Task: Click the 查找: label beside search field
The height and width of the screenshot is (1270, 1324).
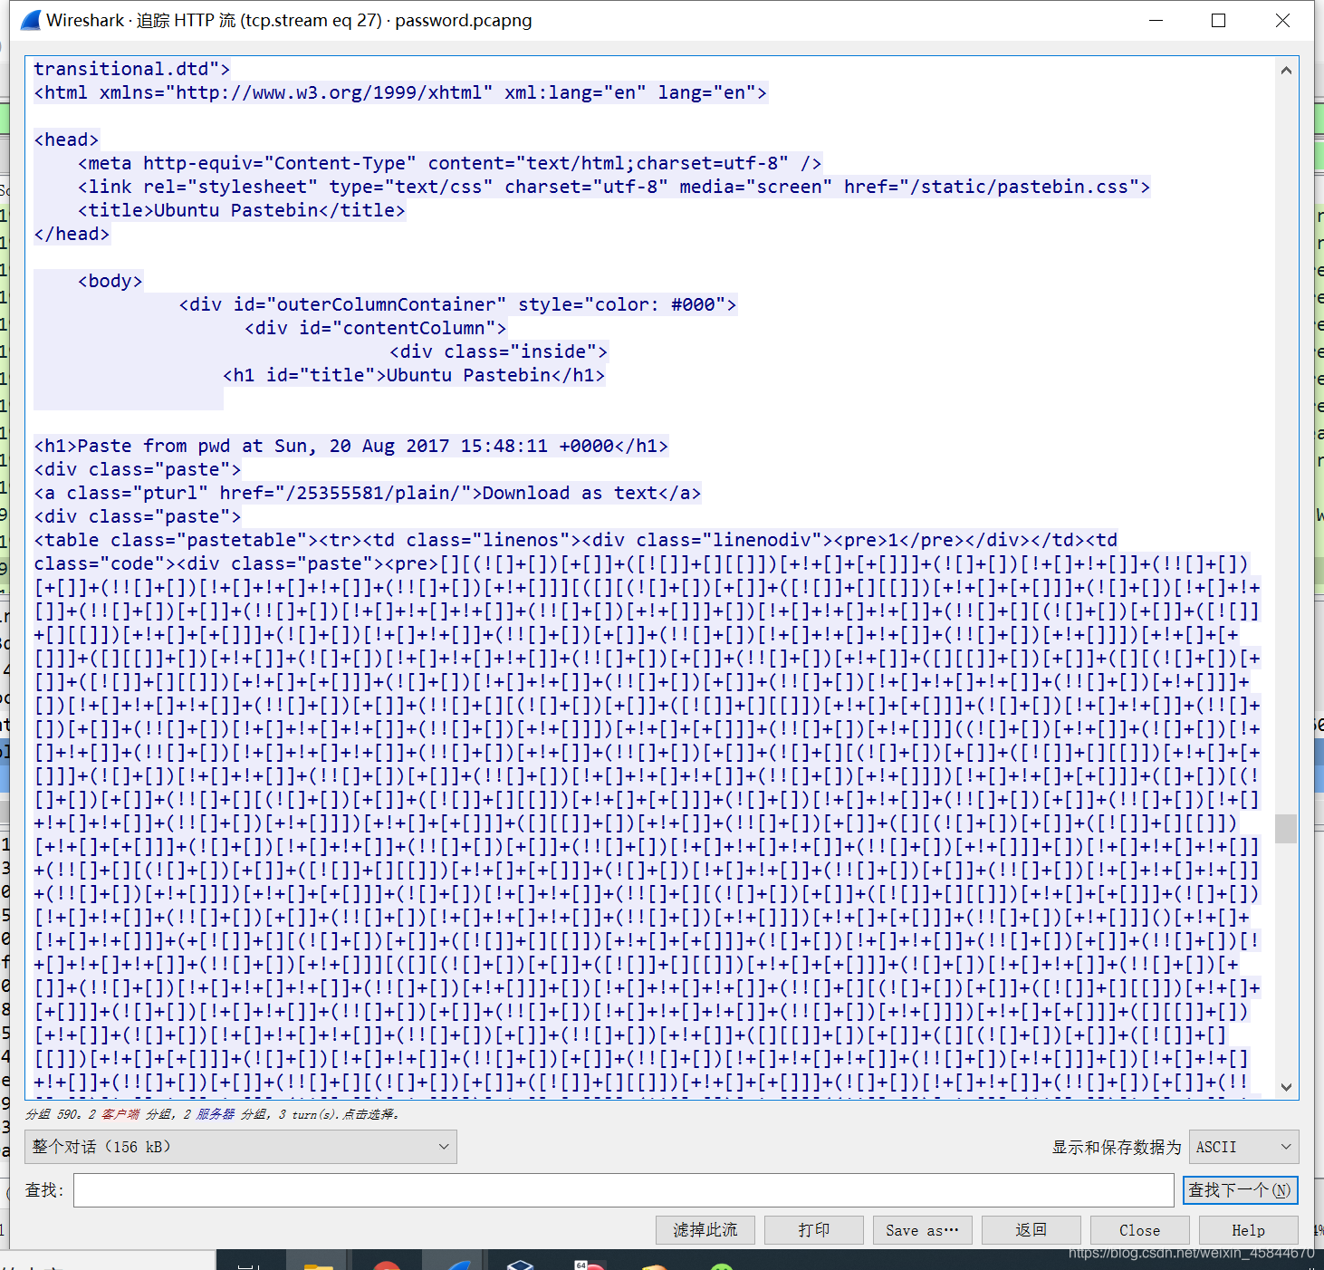Action: 44,1190
